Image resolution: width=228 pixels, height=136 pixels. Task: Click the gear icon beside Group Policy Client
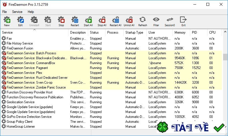[x=4, y=121]
